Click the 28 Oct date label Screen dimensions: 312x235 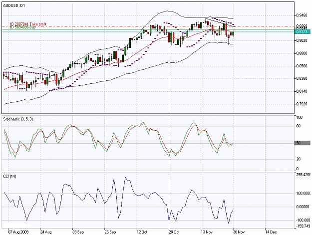pyautogui.click(x=174, y=232)
